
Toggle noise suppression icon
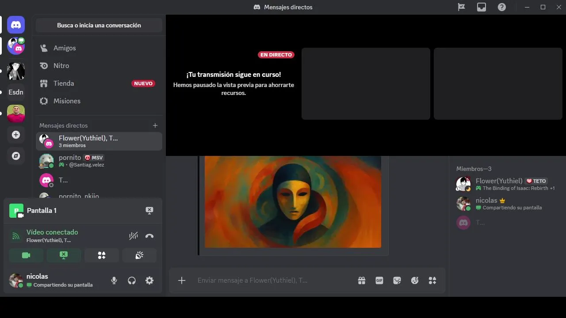(x=134, y=236)
